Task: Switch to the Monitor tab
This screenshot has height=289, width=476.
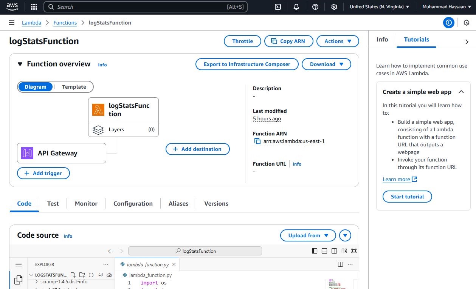Action: coord(86,203)
